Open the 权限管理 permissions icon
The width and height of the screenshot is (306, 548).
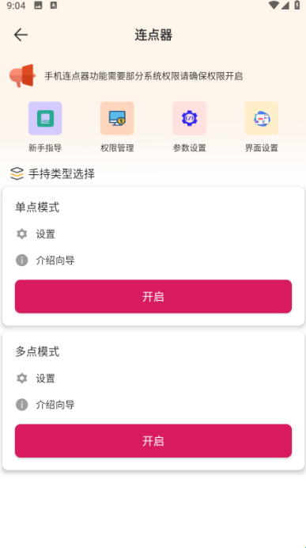(117, 119)
